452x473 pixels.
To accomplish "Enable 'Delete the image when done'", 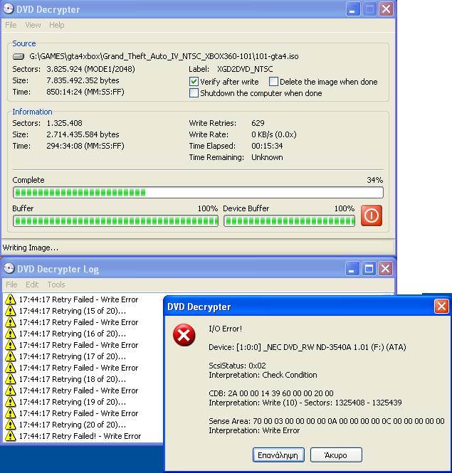I will (273, 82).
